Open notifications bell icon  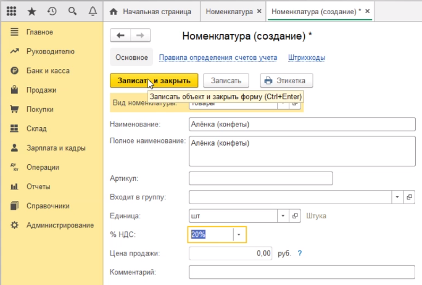(93, 12)
